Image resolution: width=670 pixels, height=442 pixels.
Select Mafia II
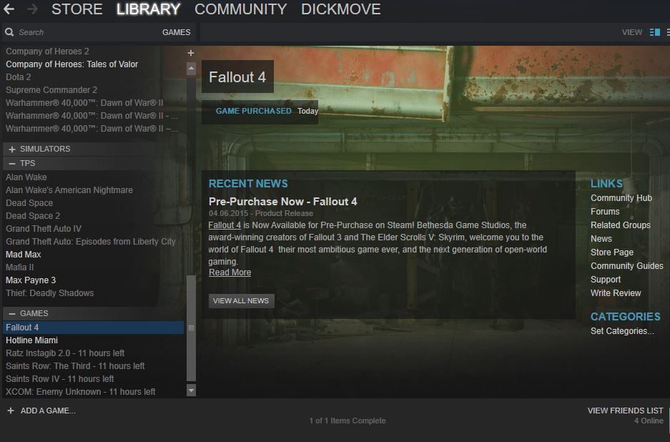(19, 267)
